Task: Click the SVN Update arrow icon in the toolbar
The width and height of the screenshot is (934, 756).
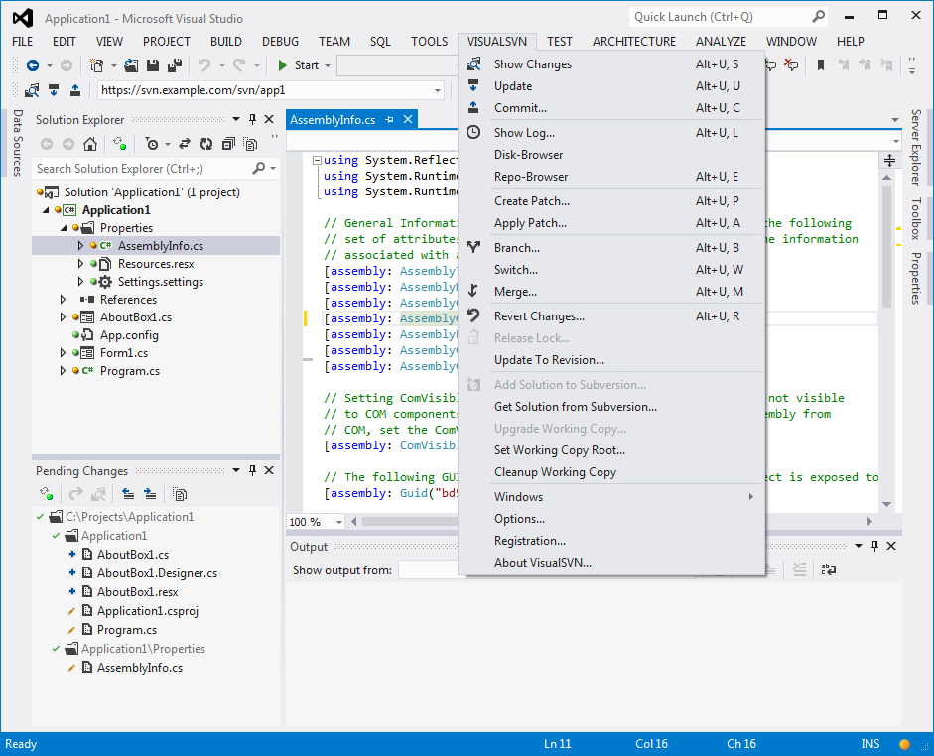Action: pos(54,90)
